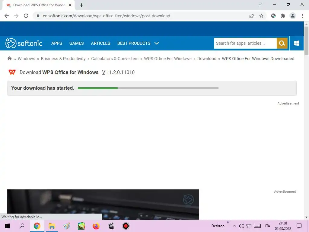Switch input language from ITA
Screen dimensions: 309x232
267,226
